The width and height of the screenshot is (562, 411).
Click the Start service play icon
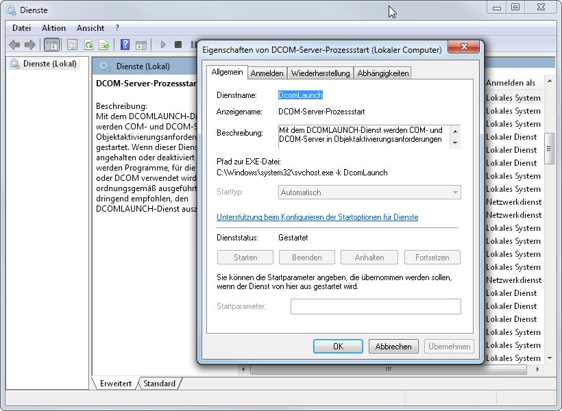163,45
